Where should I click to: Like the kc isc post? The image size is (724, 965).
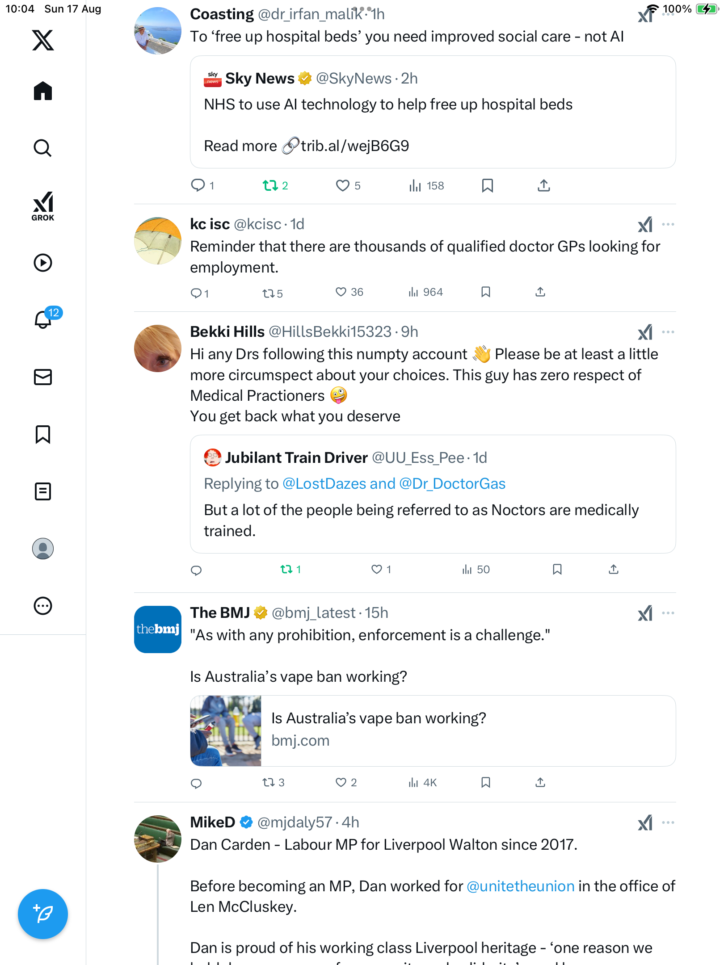tap(341, 292)
